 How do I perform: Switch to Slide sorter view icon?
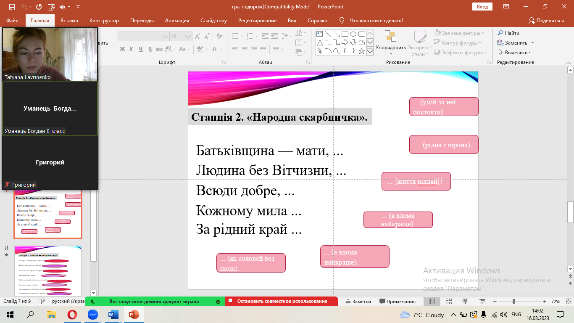(448, 302)
